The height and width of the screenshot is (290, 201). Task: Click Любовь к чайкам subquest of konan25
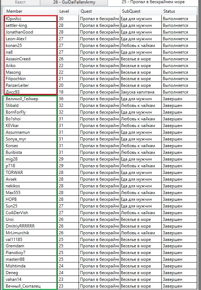click(141, 45)
